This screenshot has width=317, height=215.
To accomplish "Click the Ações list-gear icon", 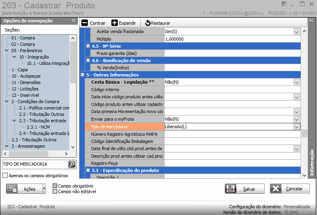I will tap(12, 189).
